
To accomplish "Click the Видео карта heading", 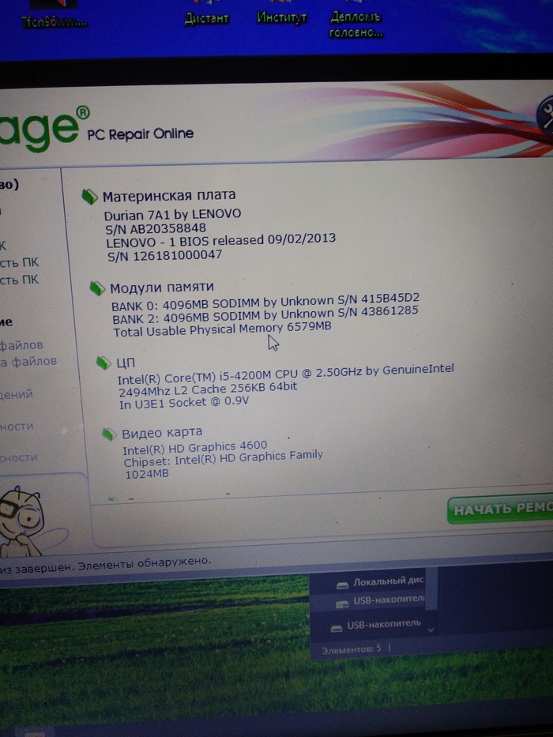I will tap(162, 432).
